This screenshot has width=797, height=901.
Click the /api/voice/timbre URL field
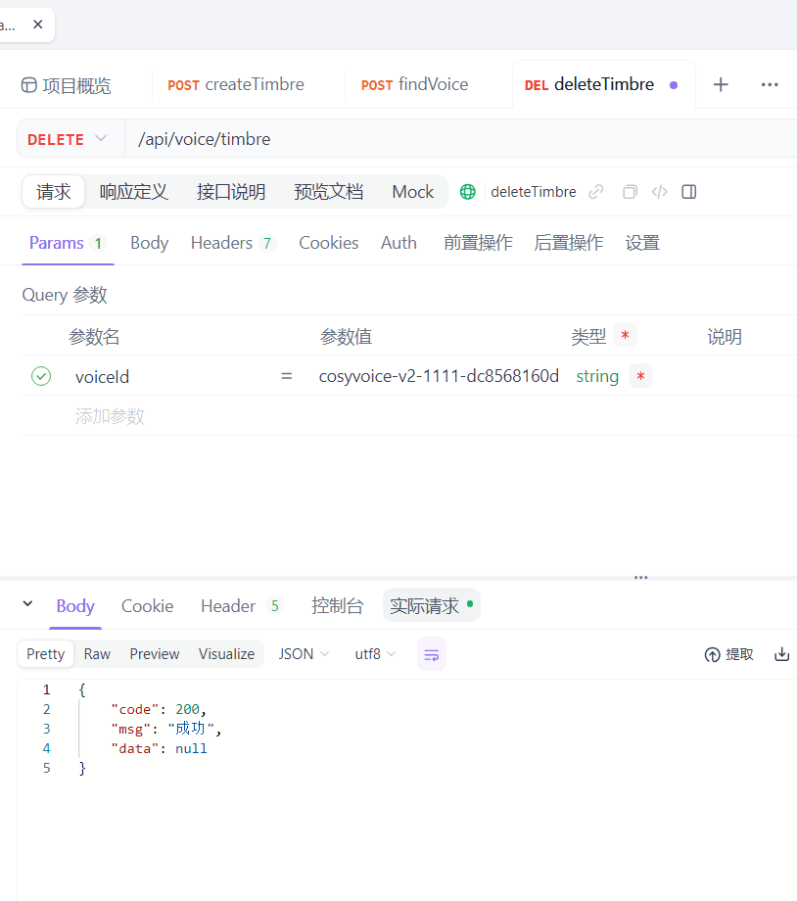click(x=461, y=139)
